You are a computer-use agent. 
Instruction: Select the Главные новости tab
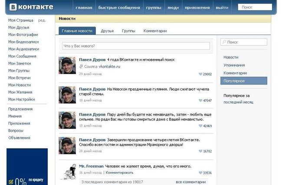coord(77,31)
